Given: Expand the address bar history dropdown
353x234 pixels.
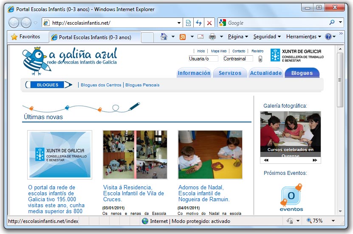Looking at the screenshot, I should pyautogui.click(x=179, y=23).
